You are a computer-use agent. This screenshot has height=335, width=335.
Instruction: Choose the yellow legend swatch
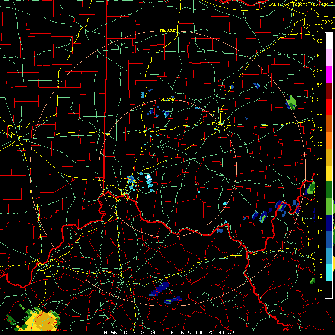[329, 173]
